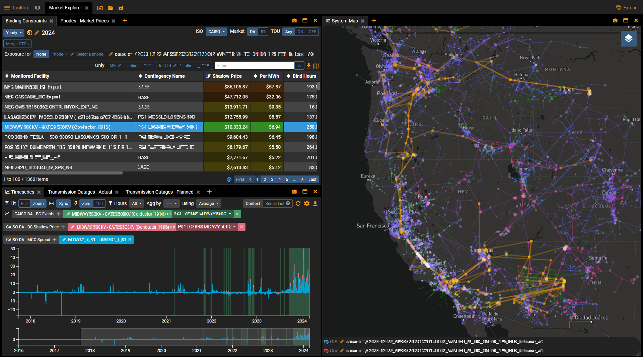Click the Merge CTGs button
Image resolution: width=643 pixels, height=357 pixels.
click(x=17, y=44)
